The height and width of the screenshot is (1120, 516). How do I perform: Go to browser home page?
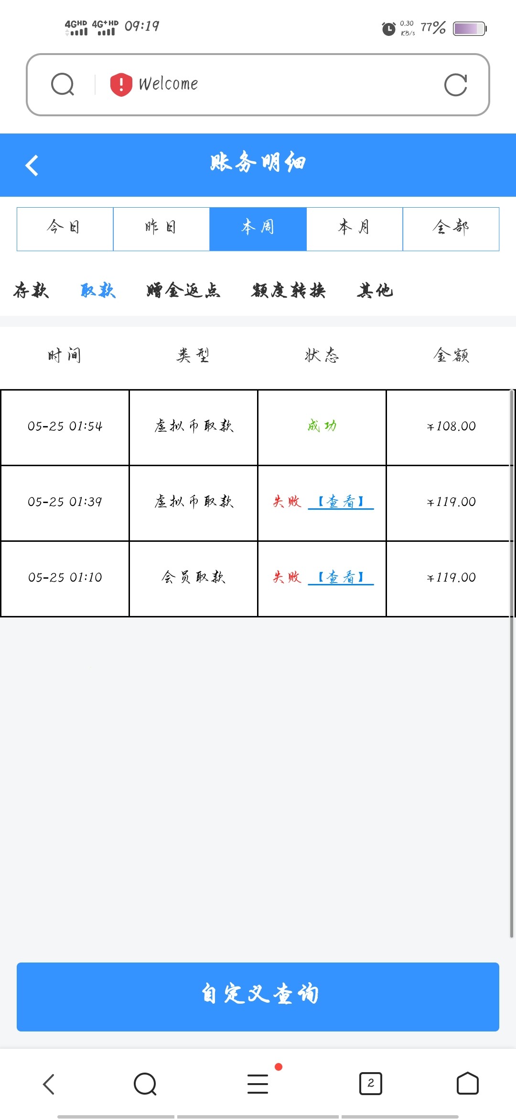point(467,1084)
